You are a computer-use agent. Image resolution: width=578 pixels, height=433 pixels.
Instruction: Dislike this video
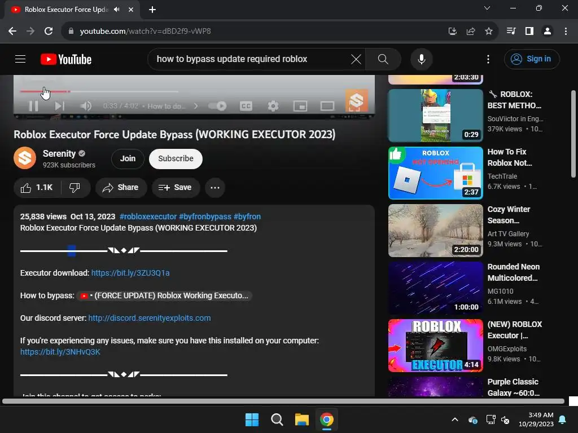[x=75, y=188]
